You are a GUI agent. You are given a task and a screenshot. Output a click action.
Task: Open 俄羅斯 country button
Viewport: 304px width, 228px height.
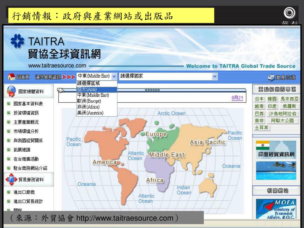coord(289,106)
